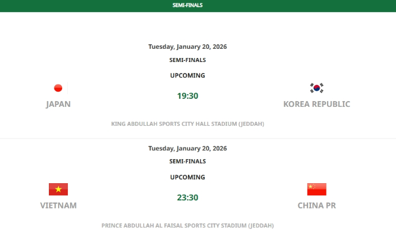Click the Vietnam flag icon
Screen dimensions: 396x232
click(58, 190)
